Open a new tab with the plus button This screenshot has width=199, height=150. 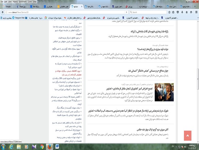click(195, 7)
